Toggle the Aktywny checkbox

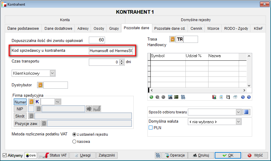(4, 155)
